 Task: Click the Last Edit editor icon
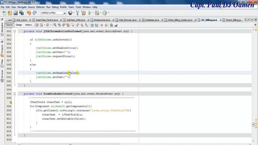point(37,25)
